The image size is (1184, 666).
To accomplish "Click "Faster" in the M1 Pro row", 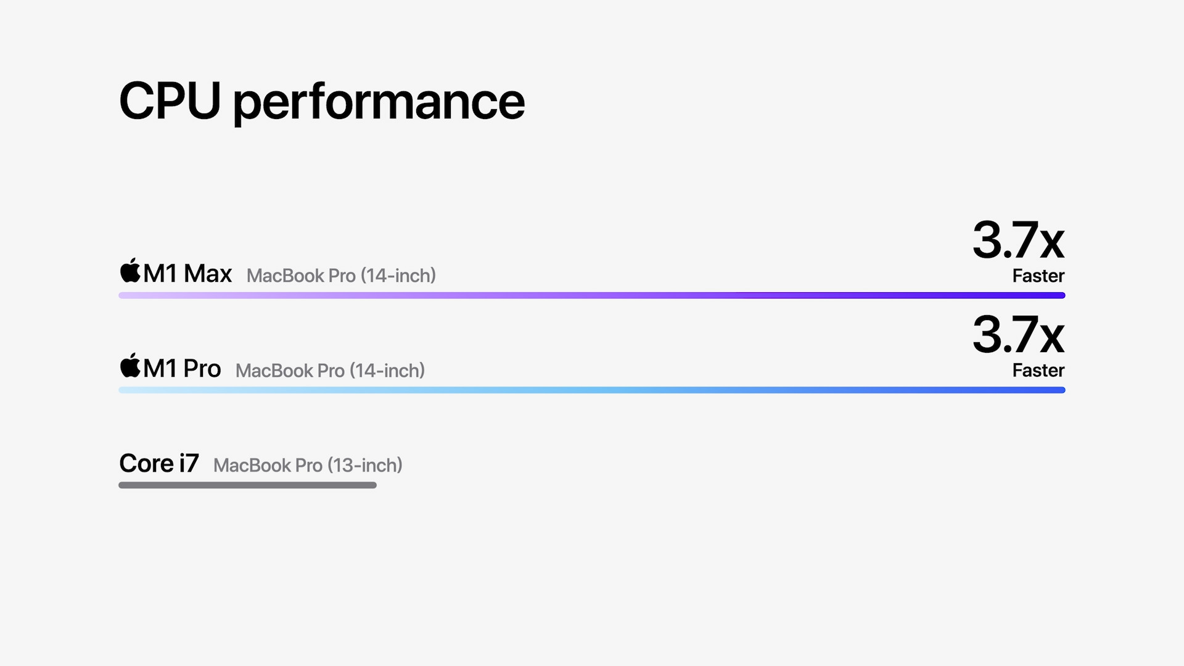I will pyautogui.click(x=1038, y=371).
